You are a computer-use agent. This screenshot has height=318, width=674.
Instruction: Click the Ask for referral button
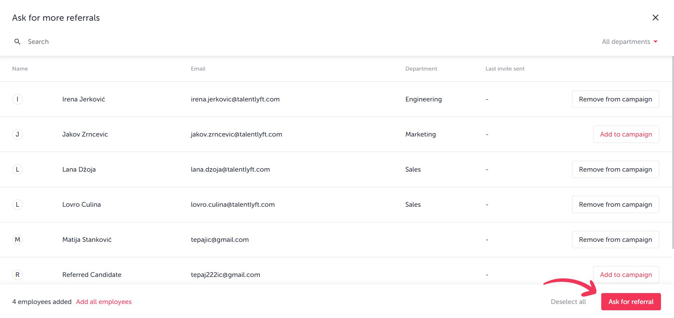631,302
